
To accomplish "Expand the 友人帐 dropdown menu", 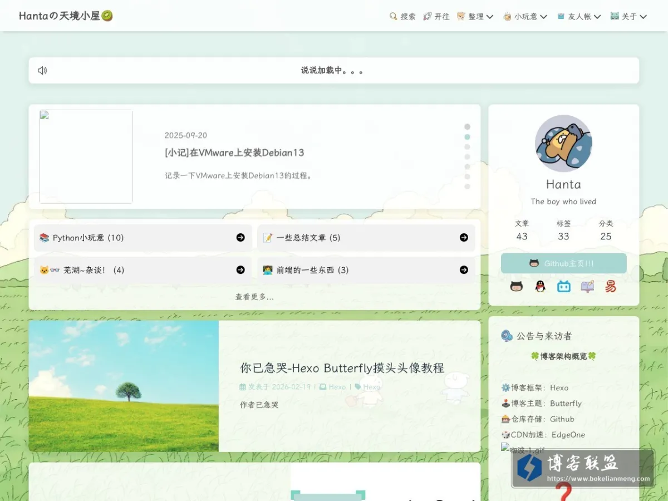I will tap(579, 17).
